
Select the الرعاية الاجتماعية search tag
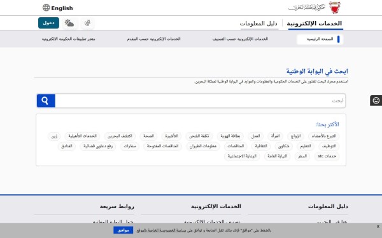(242, 156)
